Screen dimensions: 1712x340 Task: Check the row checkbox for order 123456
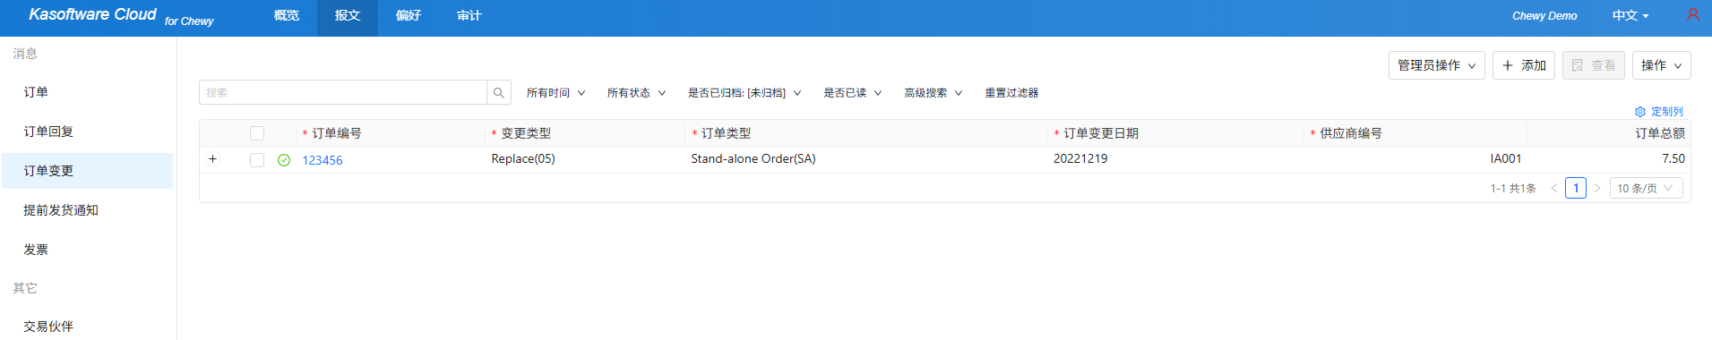click(x=257, y=160)
